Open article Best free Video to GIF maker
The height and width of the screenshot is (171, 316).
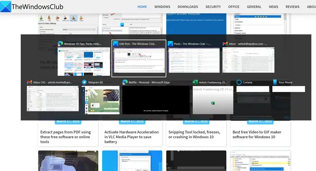(x=257, y=134)
